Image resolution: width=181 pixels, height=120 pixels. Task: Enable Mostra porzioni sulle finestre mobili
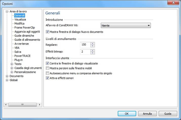(47, 68)
